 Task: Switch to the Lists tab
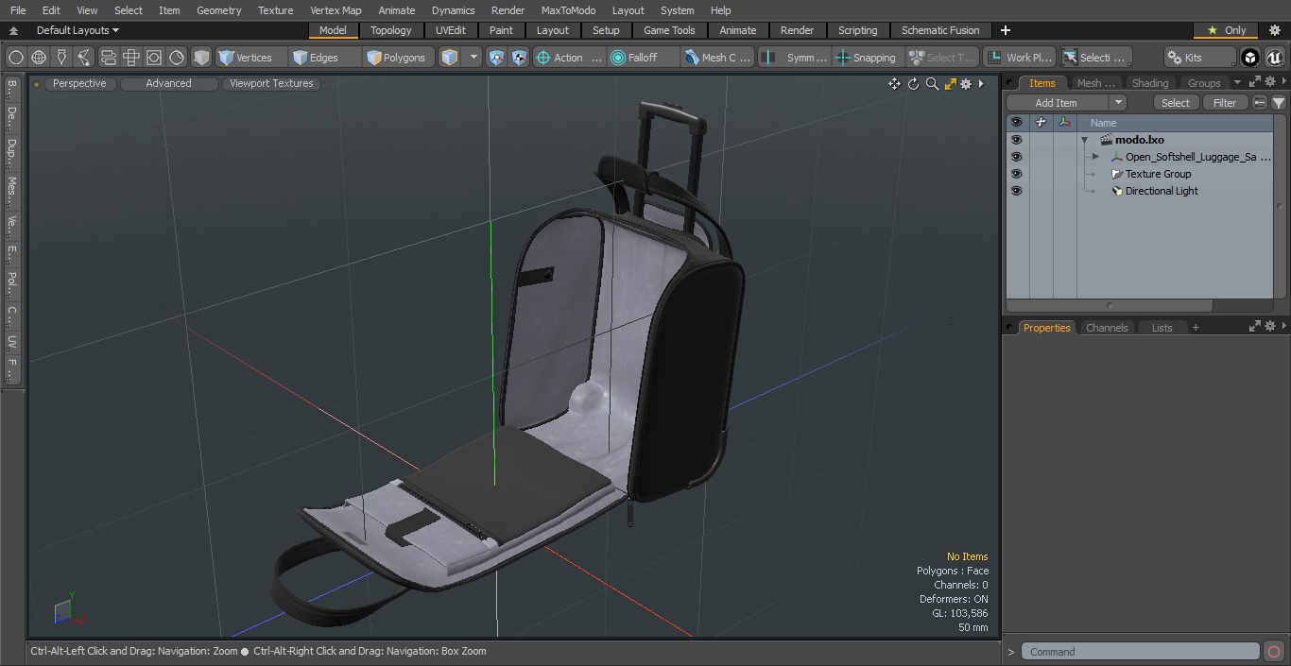click(x=1162, y=328)
